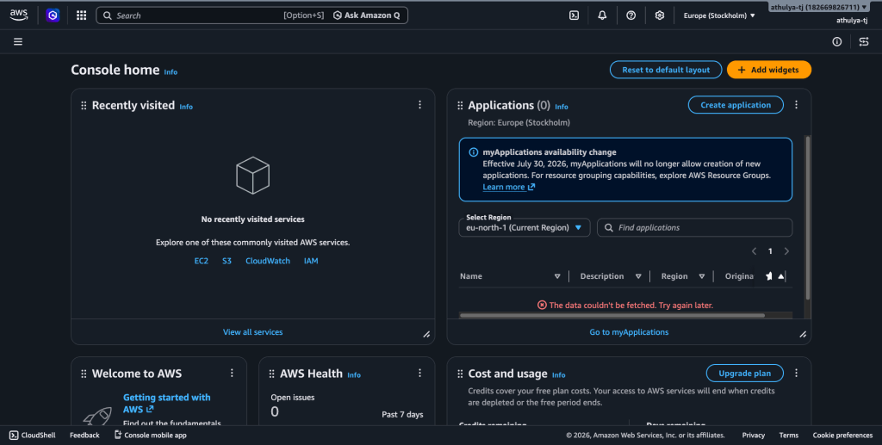Open the athulya-tj account menu
Screen dimensions: 882x445
818,7
